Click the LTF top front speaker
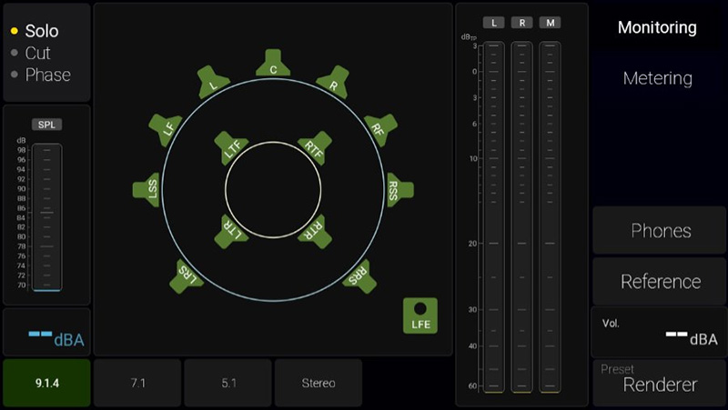Image resolution: width=728 pixels, height=410 pixels. [x=232, y=148]
